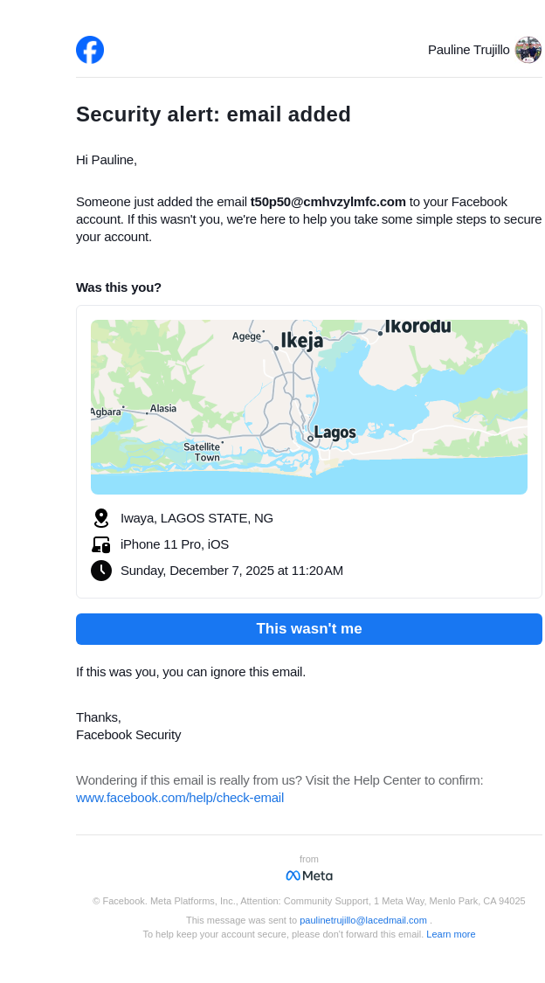Click the Pauline Trujillo name text

click(x=468, y=50)
